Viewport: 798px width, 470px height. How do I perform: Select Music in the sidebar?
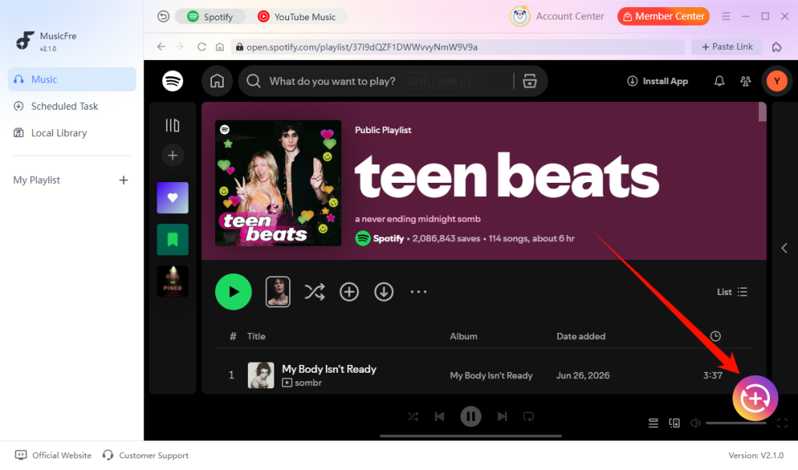coord(72,79)
